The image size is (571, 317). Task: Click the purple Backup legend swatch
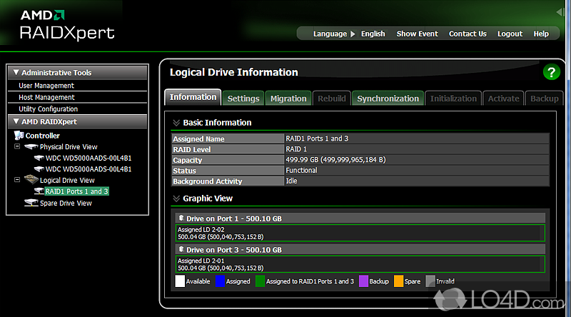click(x=363, y=281)
